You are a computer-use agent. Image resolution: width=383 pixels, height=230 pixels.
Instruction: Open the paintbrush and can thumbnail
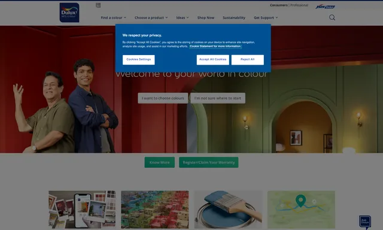[x=228, y=210]
